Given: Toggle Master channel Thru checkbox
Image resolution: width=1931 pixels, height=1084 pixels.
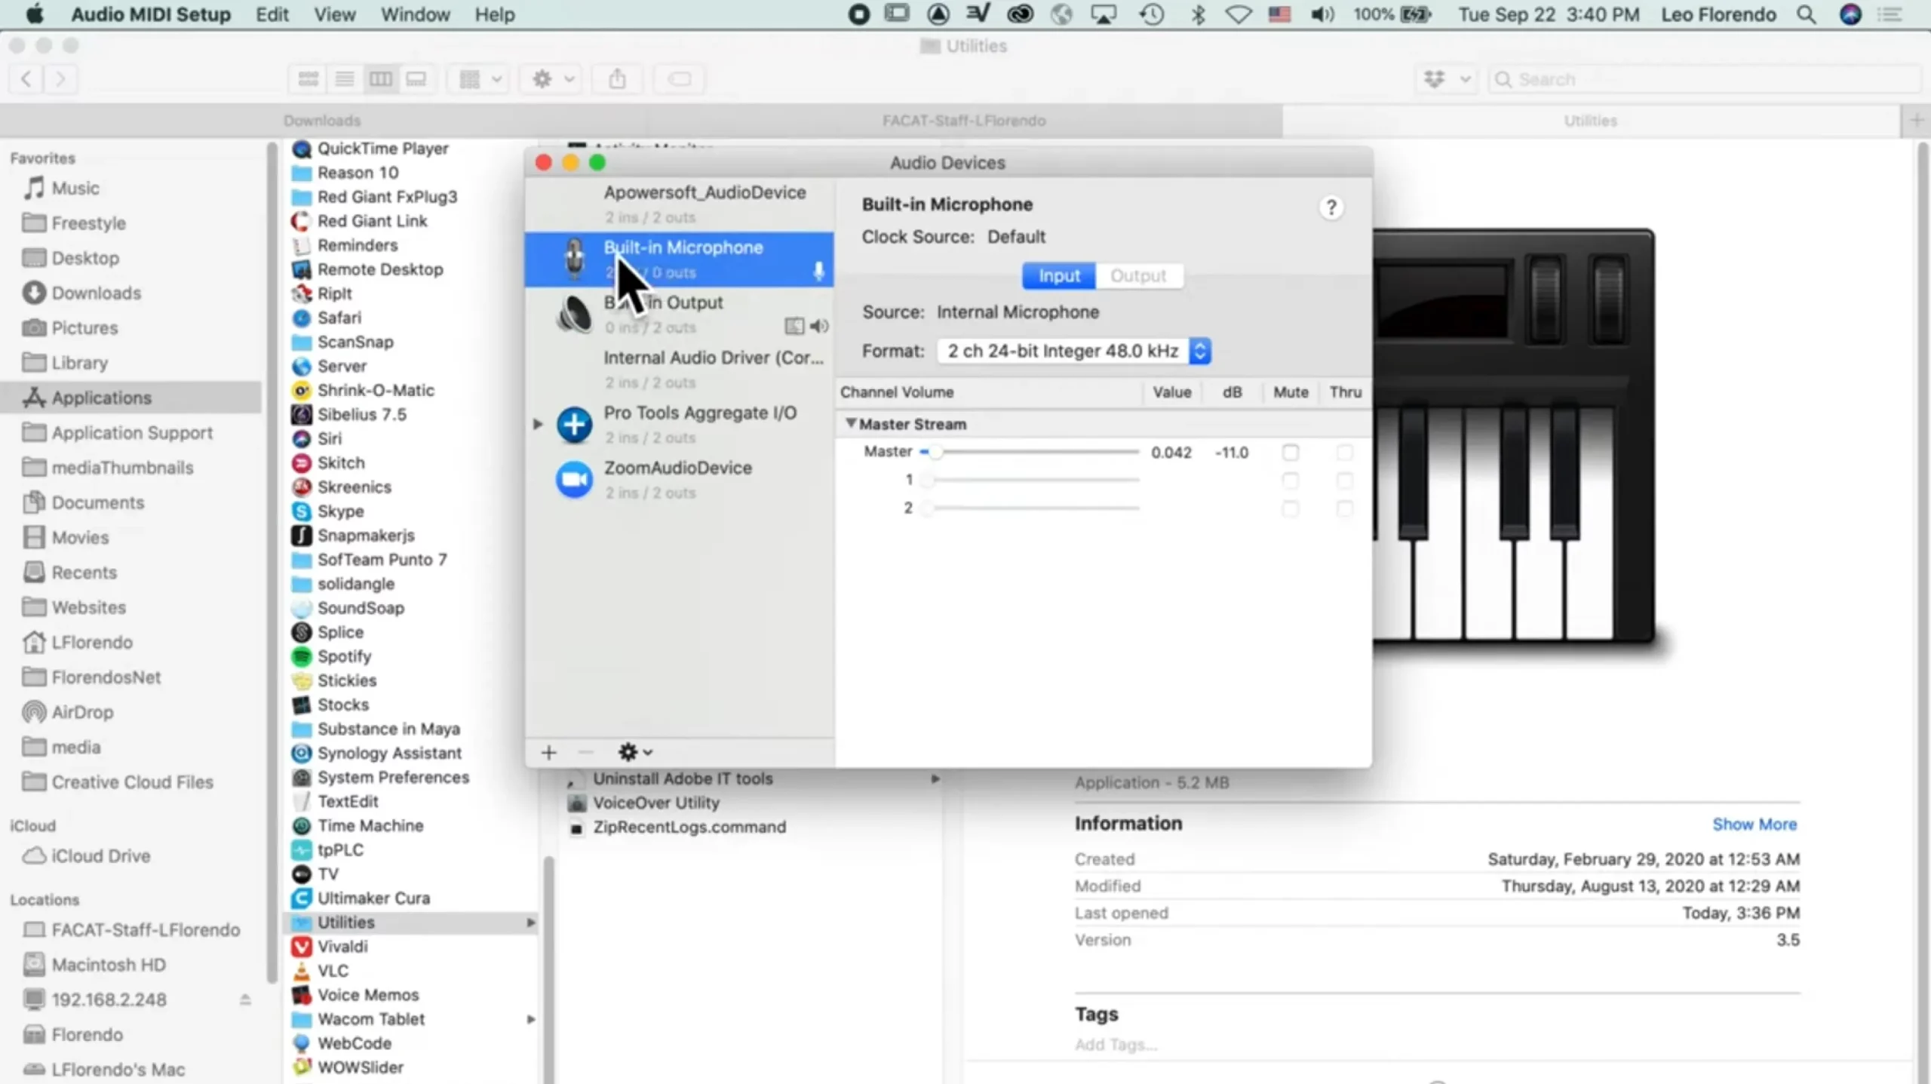Looking at the screenshot, I should pyautogui.click(x=1344, y=453).
